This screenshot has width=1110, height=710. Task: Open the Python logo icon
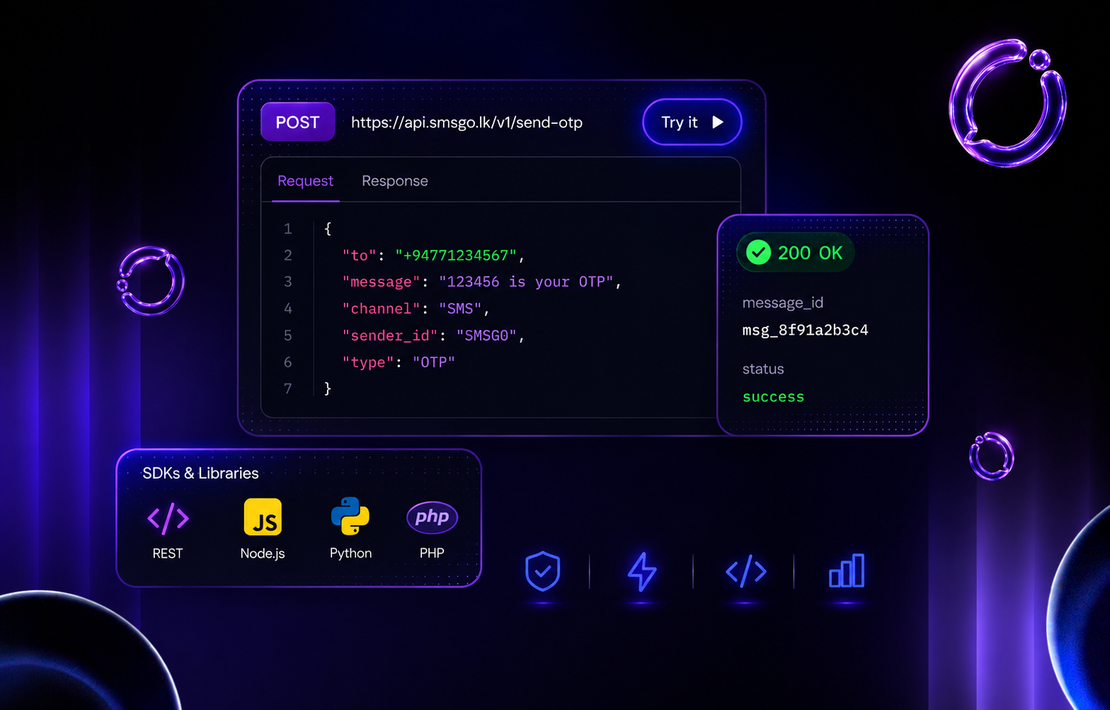tap(350, 516)
